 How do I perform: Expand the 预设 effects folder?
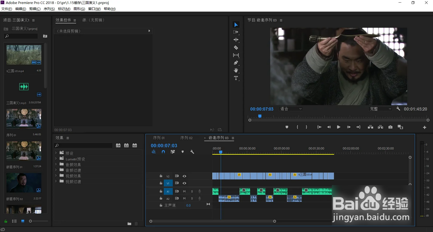(56, 153)
